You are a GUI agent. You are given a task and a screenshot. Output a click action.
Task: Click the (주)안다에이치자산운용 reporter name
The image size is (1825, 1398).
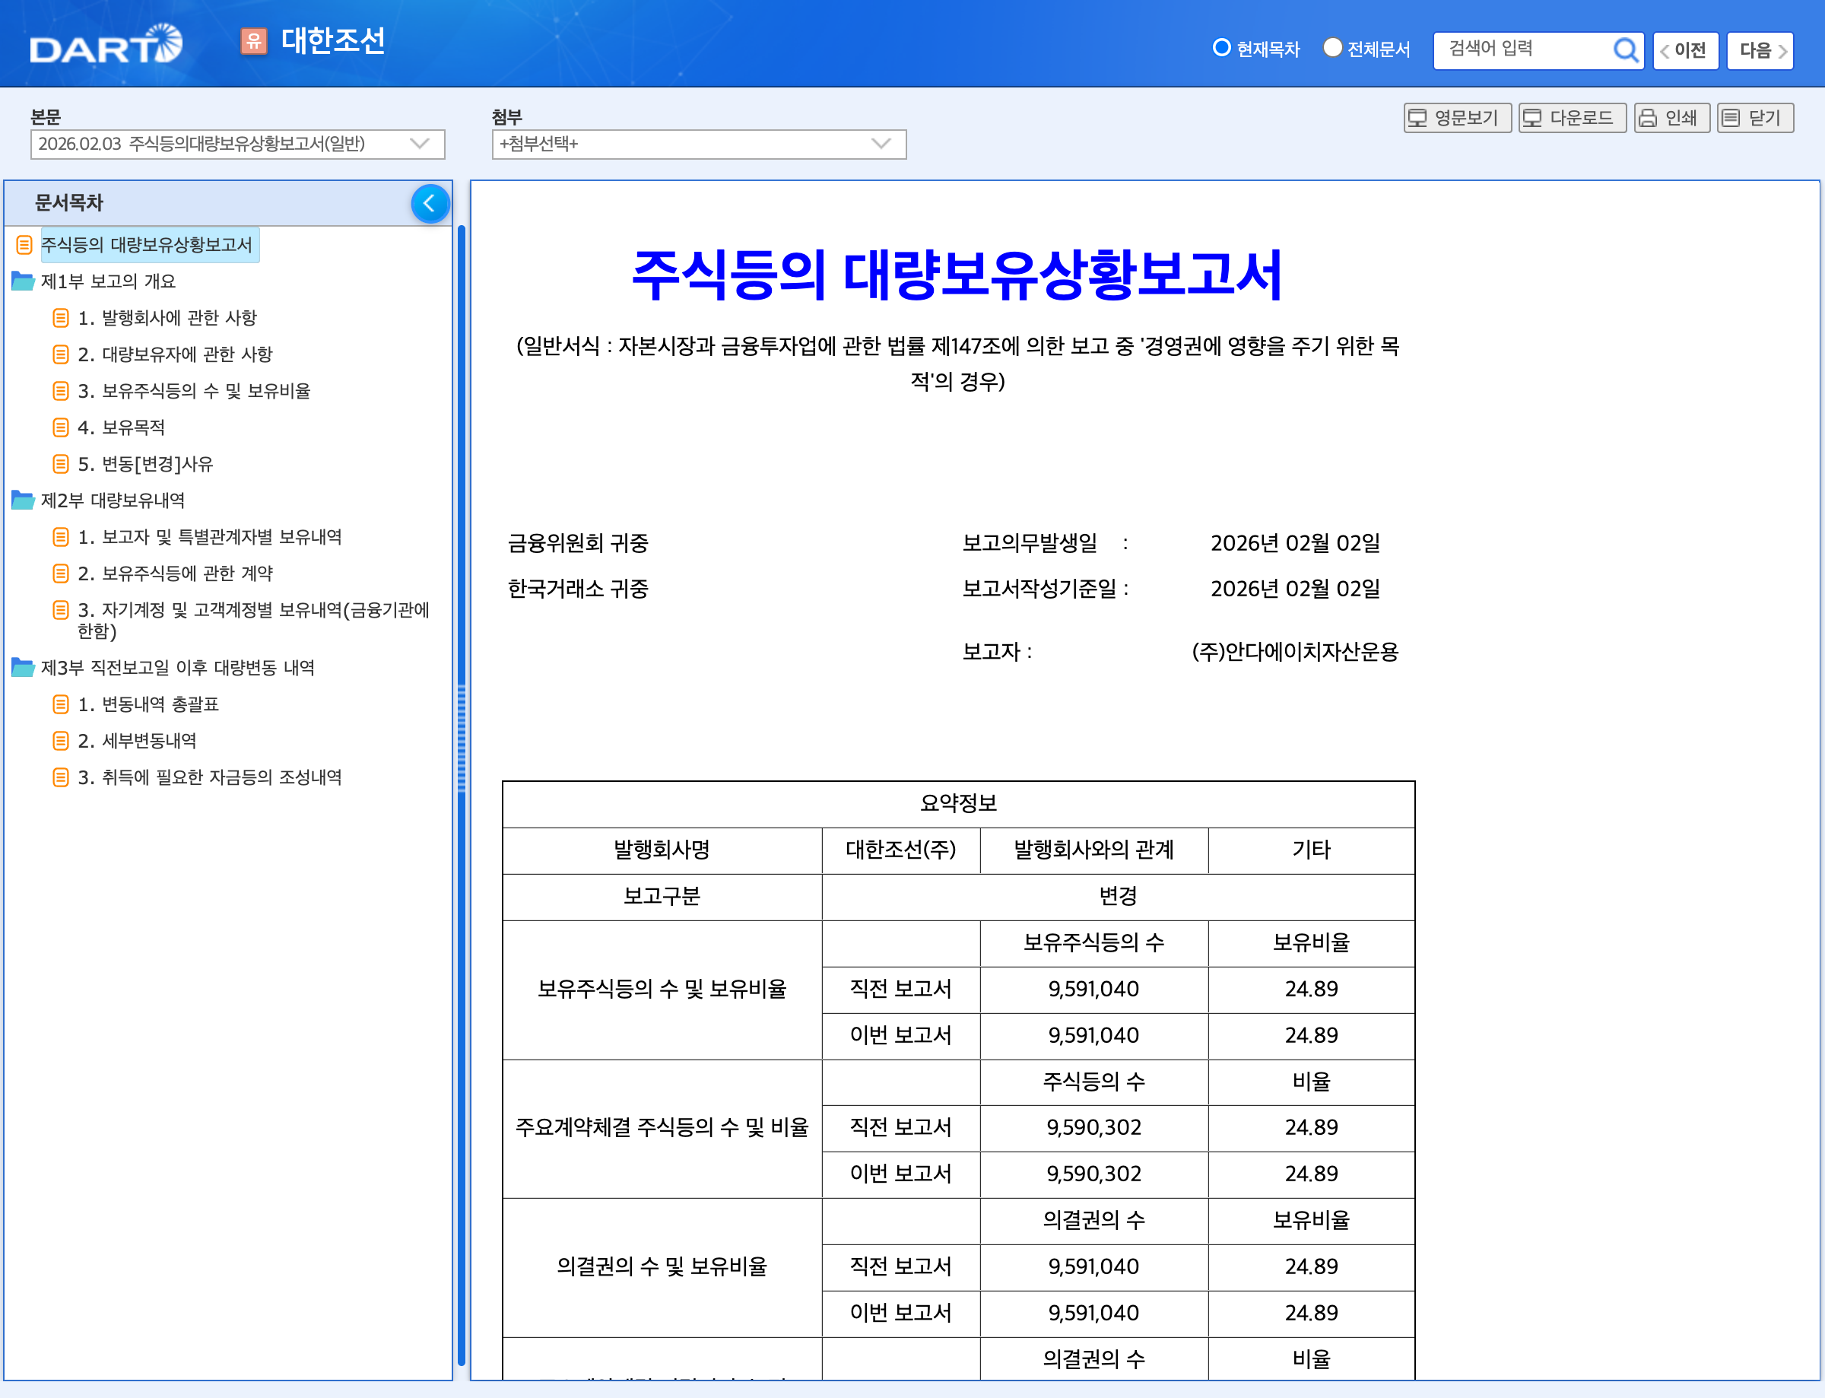(1295, 652)
